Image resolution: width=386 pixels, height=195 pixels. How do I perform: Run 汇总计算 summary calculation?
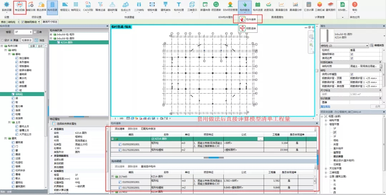309,7
